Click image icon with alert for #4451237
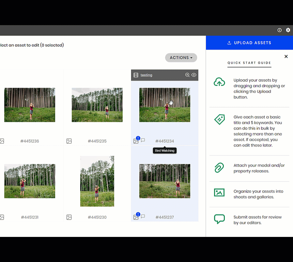This screenshot has height=262, width=293. [136, 216]
